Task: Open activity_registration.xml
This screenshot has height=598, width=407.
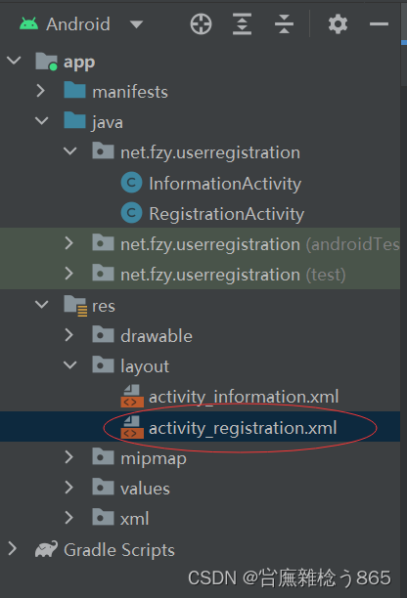Action: pos(243,428)
